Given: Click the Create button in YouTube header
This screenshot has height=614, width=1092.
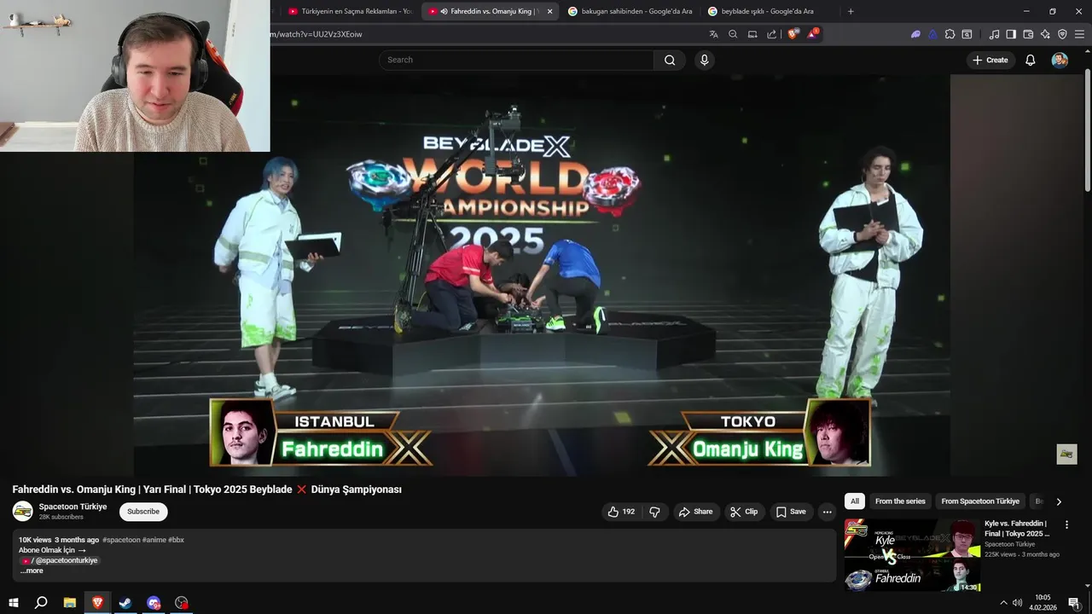Looking at the screenshot, I should point(990,60).
